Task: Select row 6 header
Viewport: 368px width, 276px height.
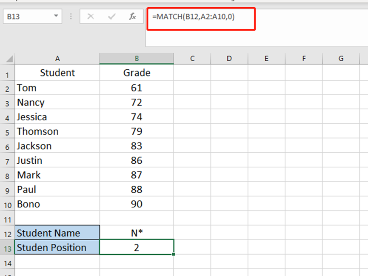Action: click(x=7, y=146)
